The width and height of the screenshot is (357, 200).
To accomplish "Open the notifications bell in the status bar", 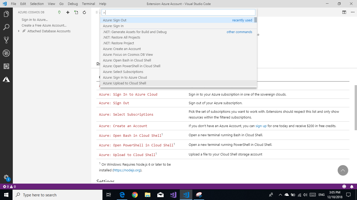I will point(352,186).
